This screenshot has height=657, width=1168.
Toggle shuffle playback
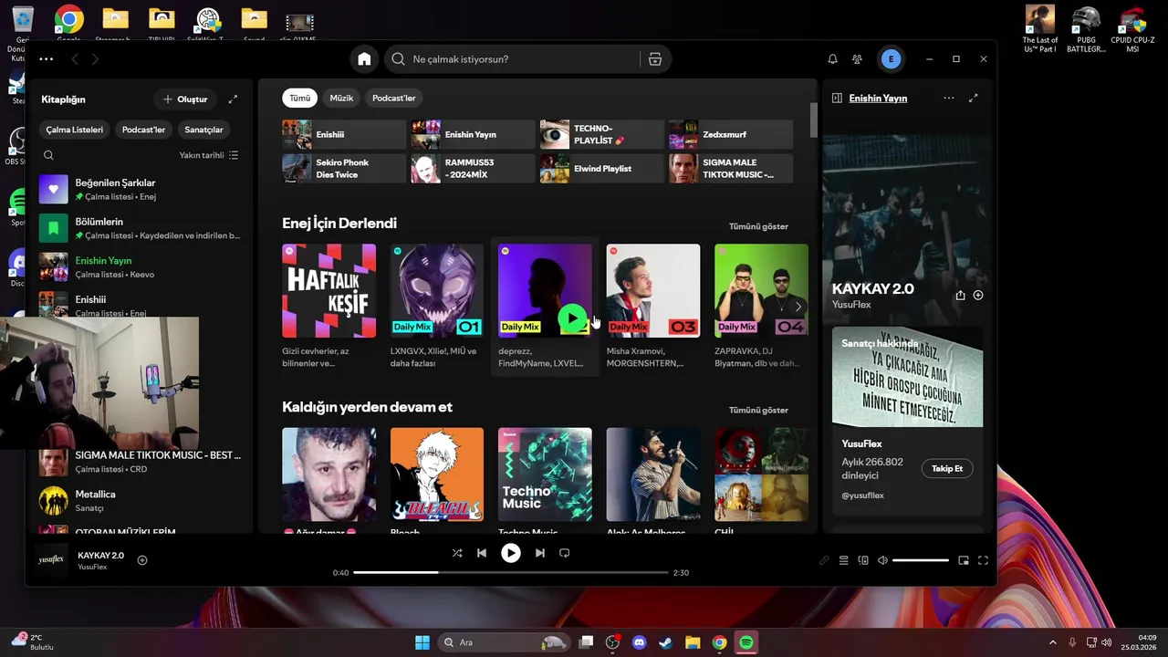[457, 553]
